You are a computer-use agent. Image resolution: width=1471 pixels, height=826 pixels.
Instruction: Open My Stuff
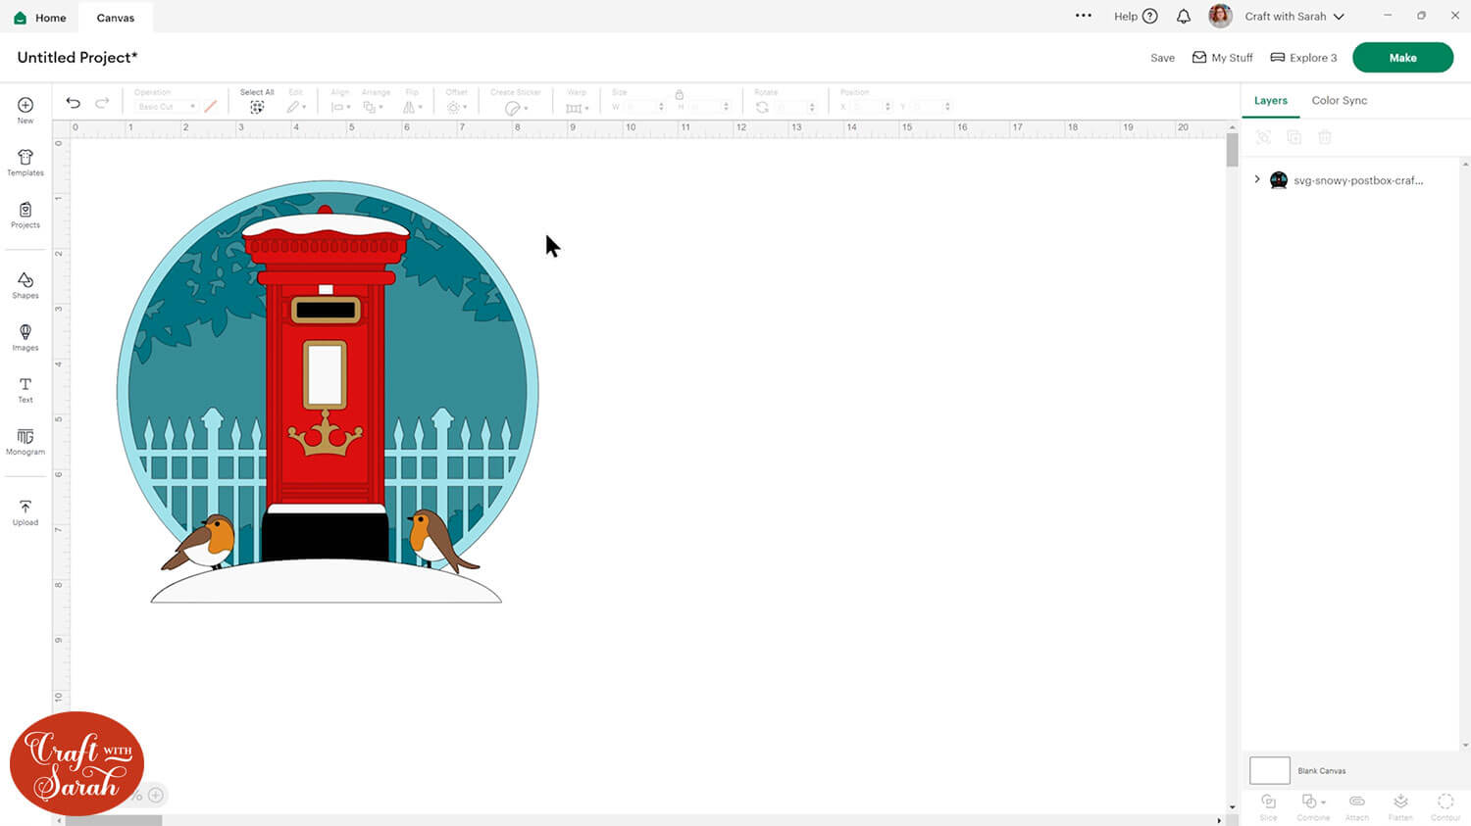click(1222, 58)
